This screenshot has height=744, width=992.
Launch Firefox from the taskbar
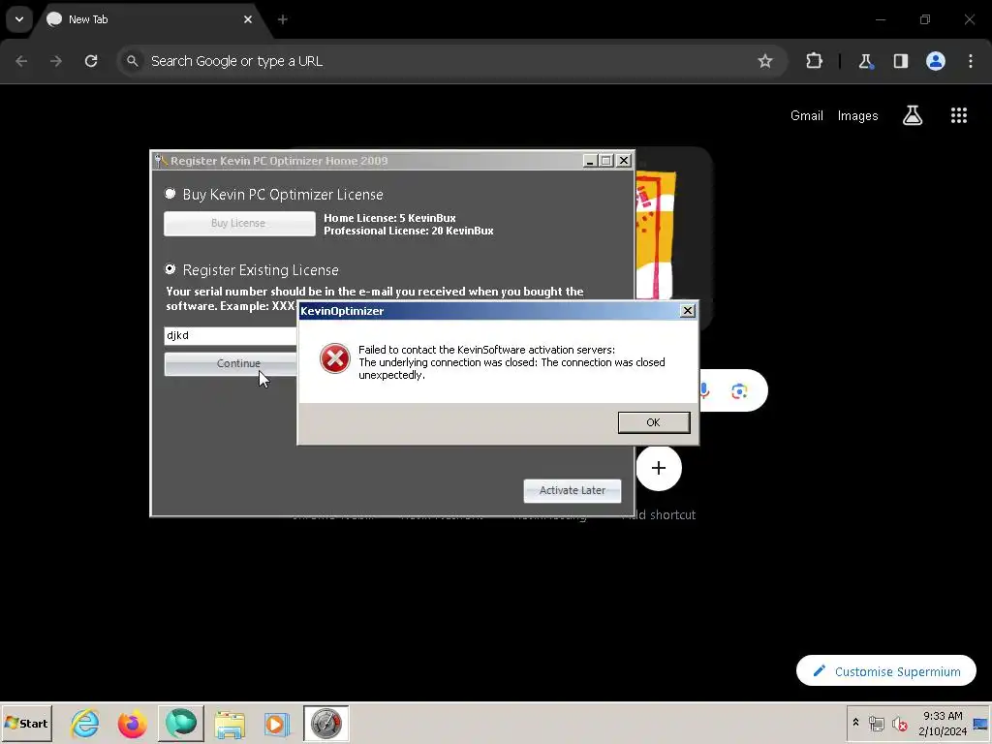pos(132,723)
